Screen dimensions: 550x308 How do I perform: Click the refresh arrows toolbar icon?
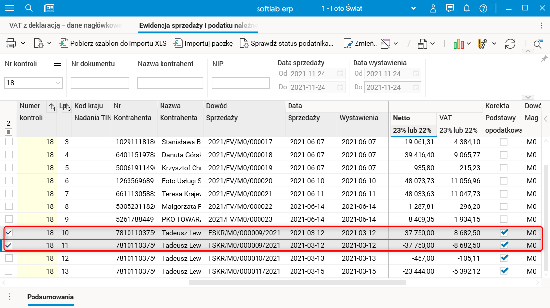pos(510,43)
